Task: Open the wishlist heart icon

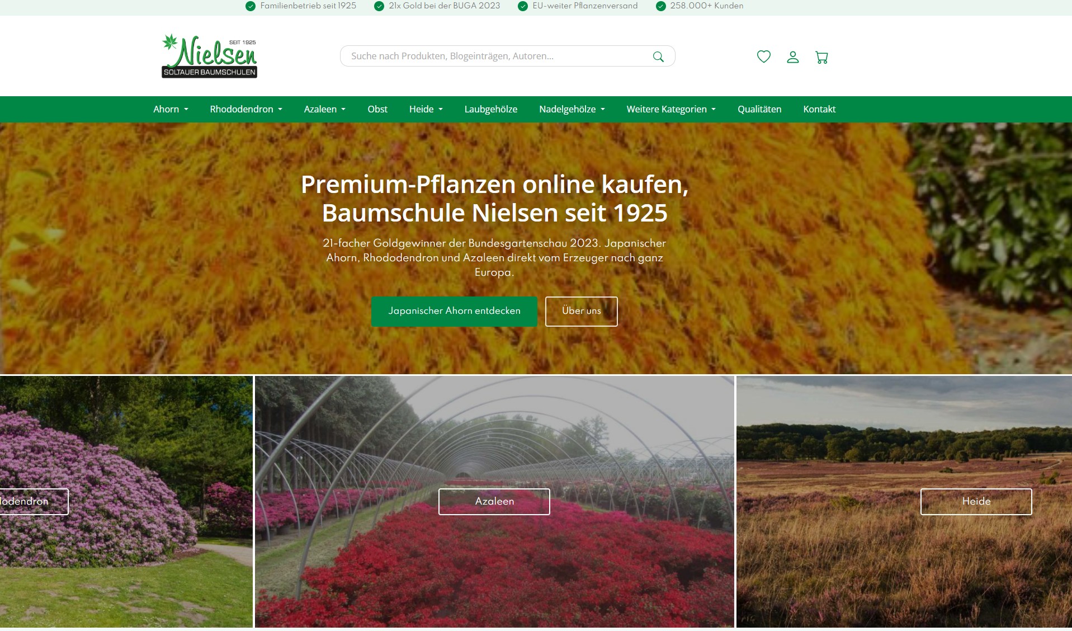Action: (x=763, y=56)
